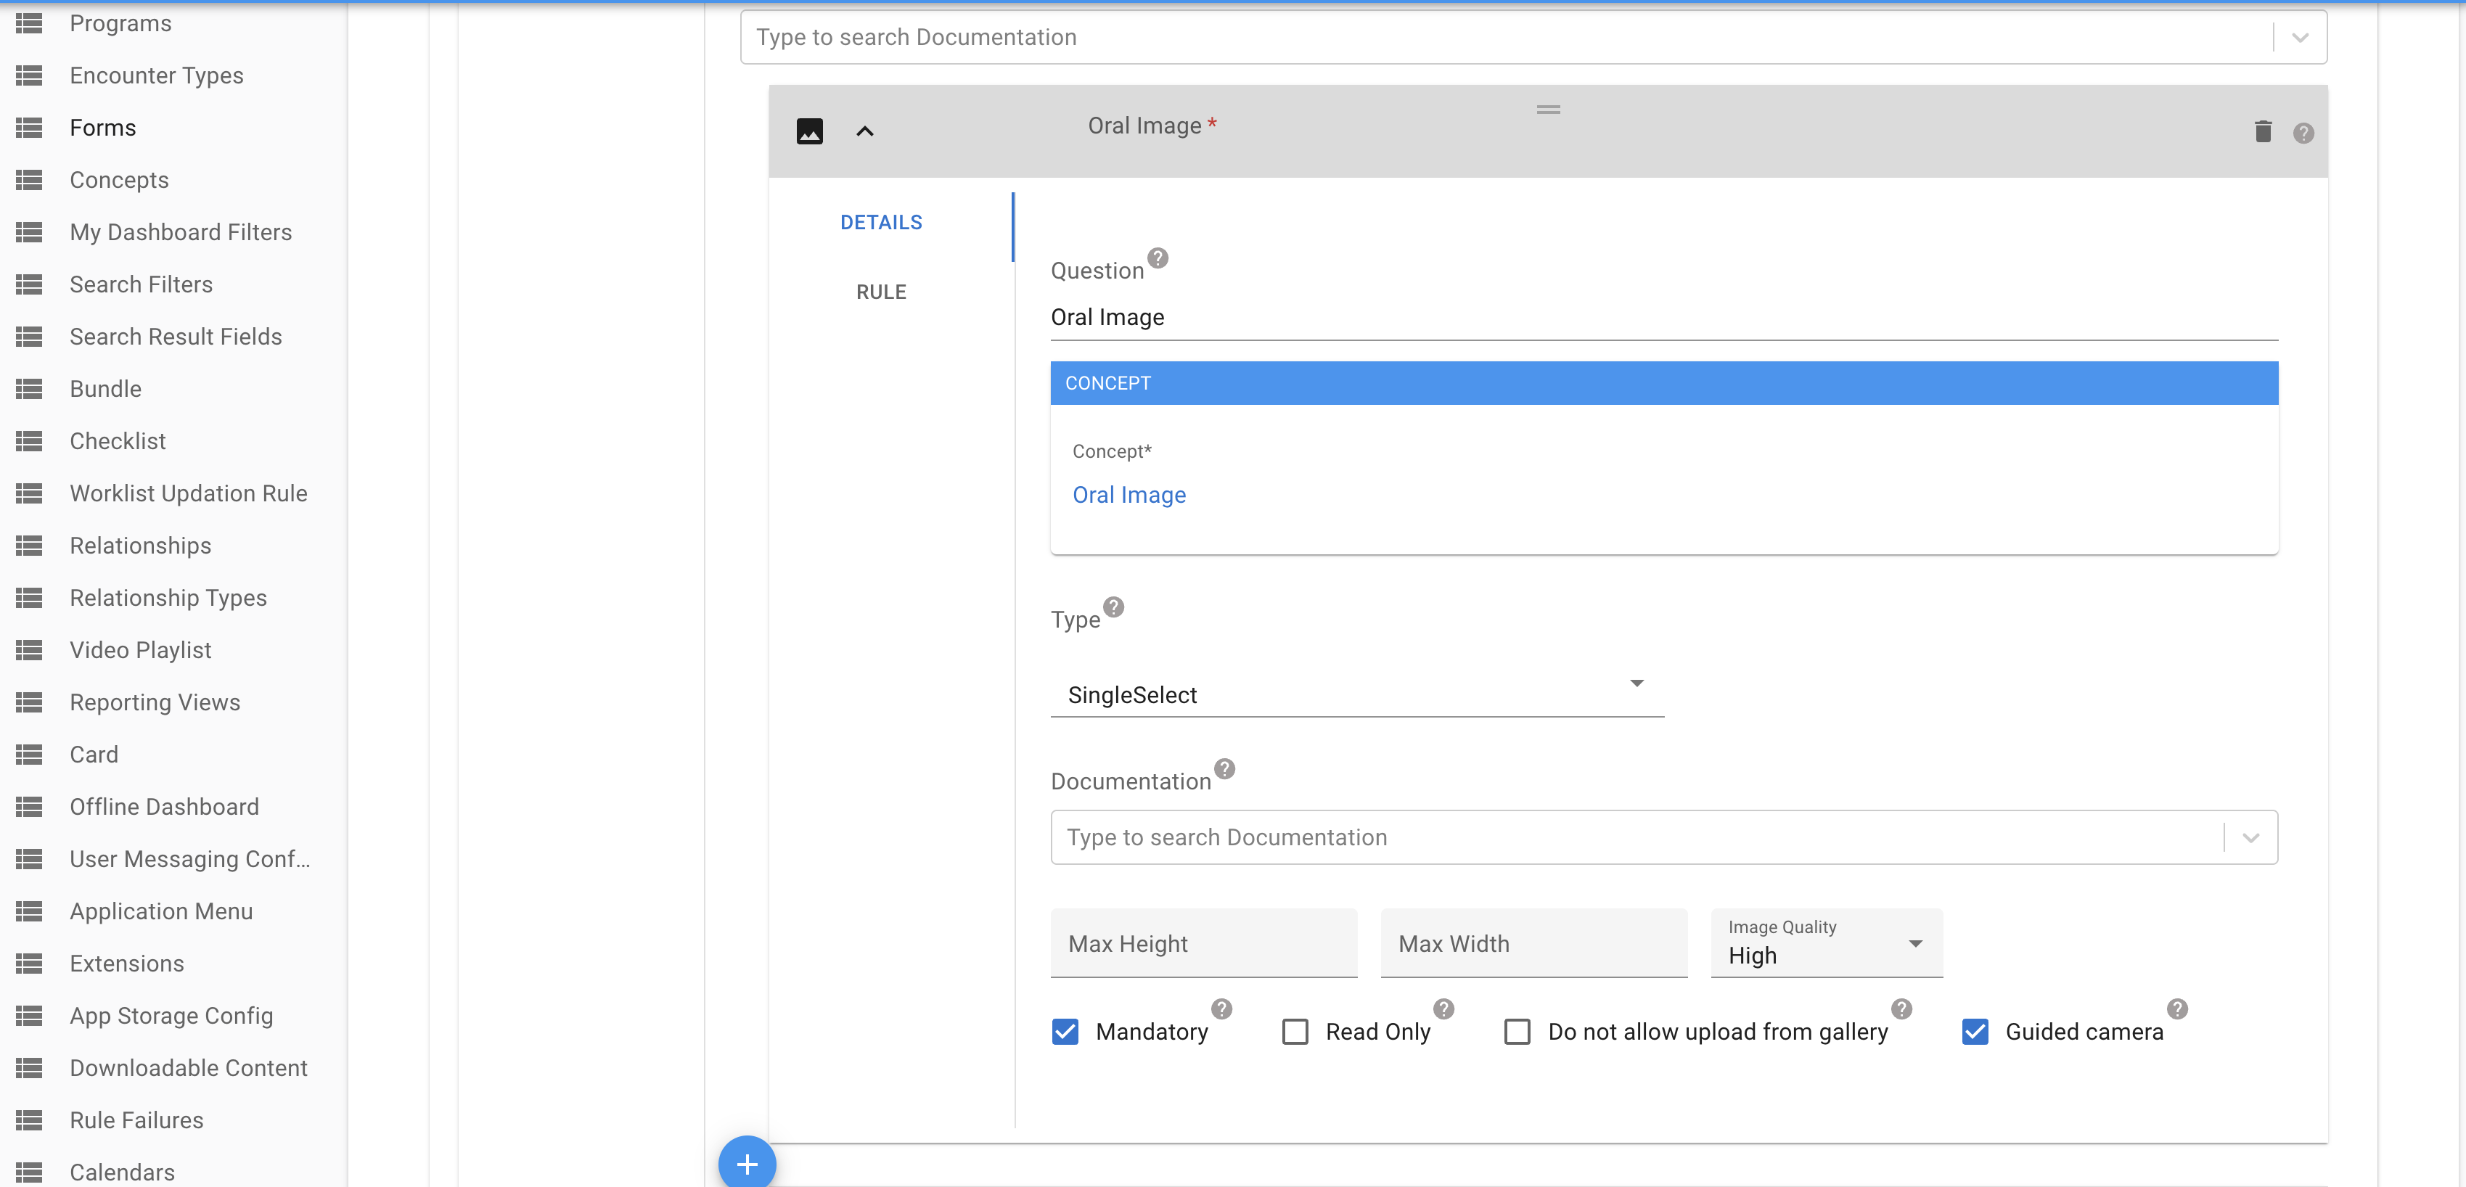Open Concepts in the sidebar

point(120,179)
